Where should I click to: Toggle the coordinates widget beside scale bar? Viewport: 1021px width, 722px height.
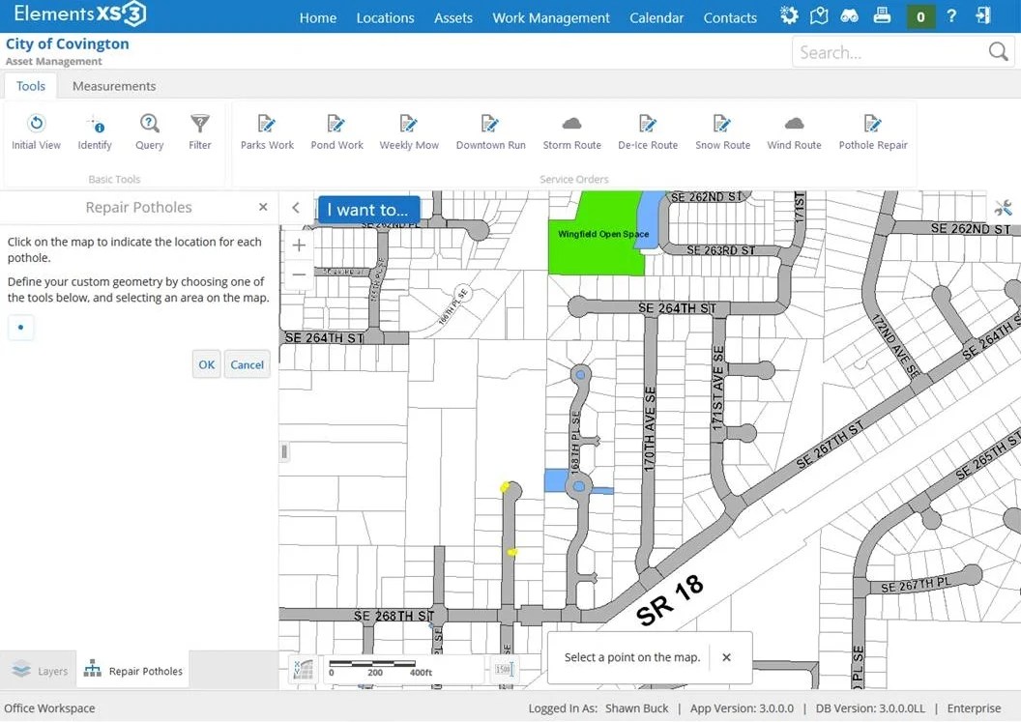pyautogui.click(x=303, y=669)
